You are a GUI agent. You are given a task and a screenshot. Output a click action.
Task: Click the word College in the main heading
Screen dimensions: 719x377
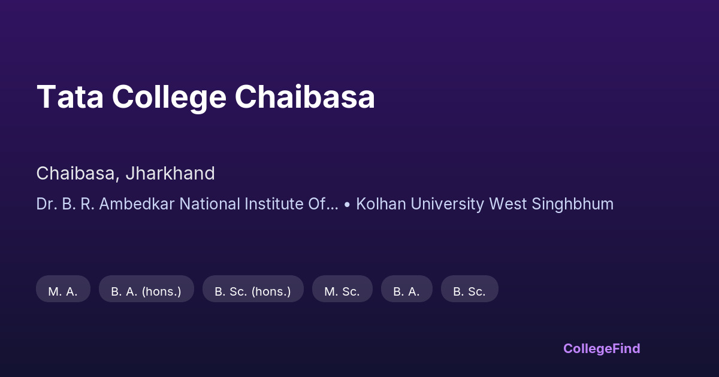click(169, 97)
